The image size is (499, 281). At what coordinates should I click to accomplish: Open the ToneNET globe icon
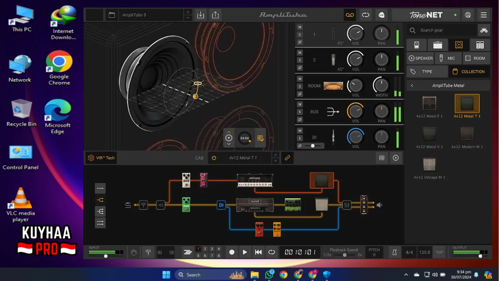(x=468, y=15)
